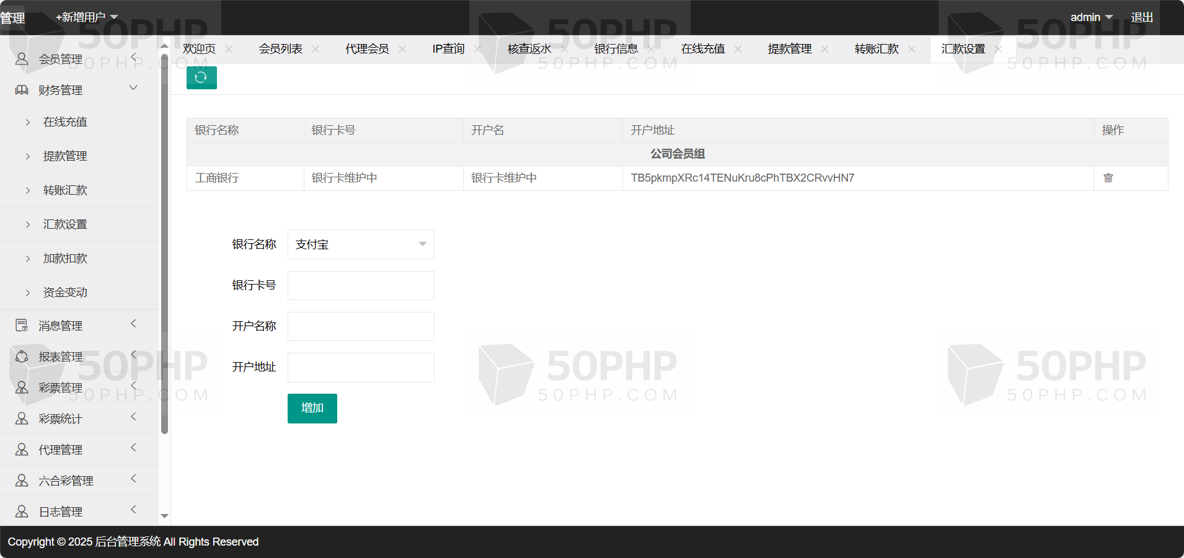The width and height of the screenshot is (1184, 558).
Task: Click the sidebar scroll down arrow
Action: [x=164, y=516]
